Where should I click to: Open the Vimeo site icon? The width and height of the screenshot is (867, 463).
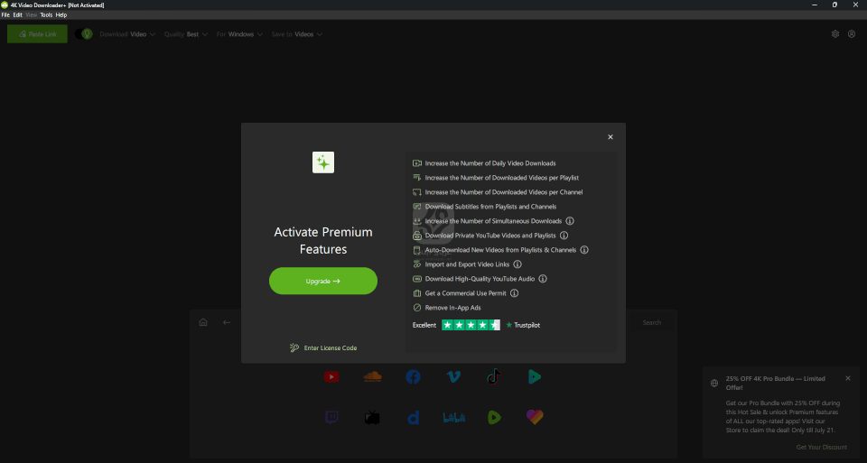453,377
